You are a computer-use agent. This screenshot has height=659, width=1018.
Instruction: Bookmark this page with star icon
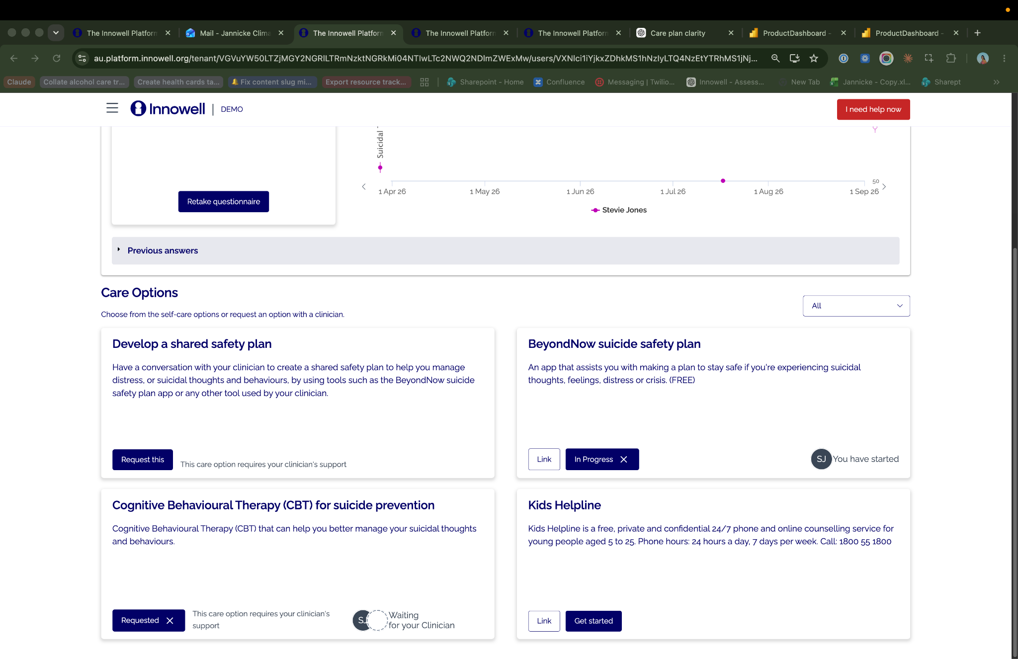pyautogui.click(x=814, y=59)
